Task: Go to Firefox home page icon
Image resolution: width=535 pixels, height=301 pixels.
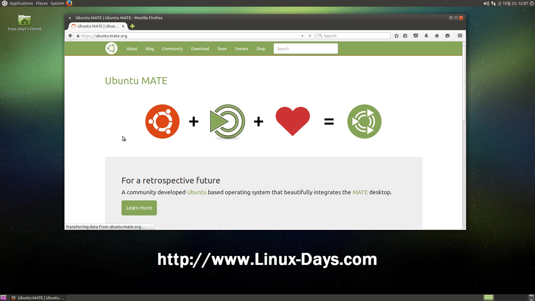Action: pyautogui.click(x=437, y=36)
